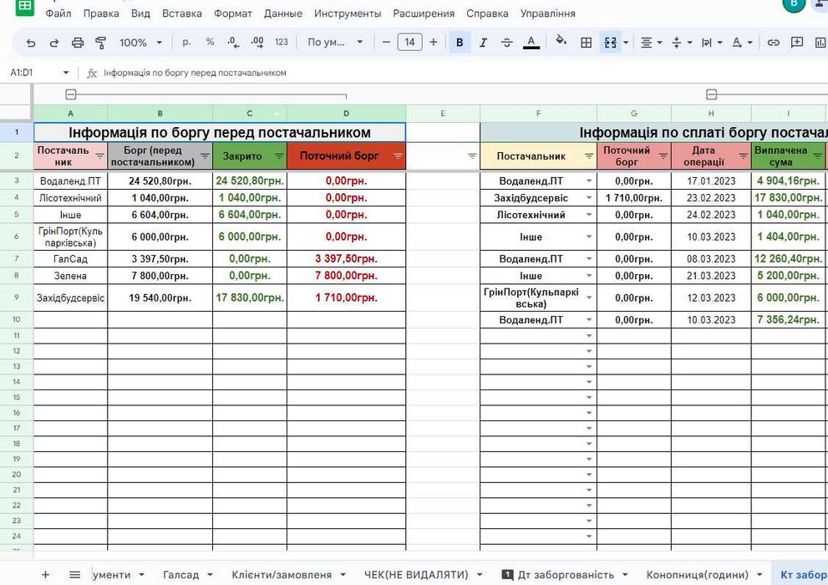Click the merge cells icon
828x585 pixels.
pos(610,43)
